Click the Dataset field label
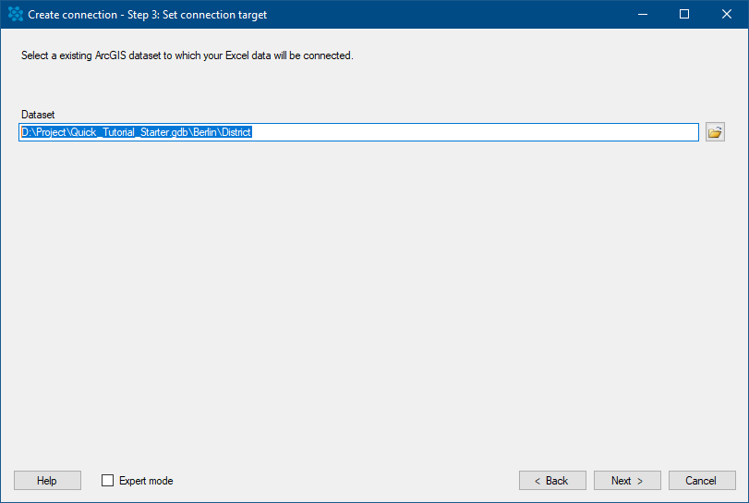The width and height of the screenshot is (749, 503). pyautogui.click(x=38, y=115)
